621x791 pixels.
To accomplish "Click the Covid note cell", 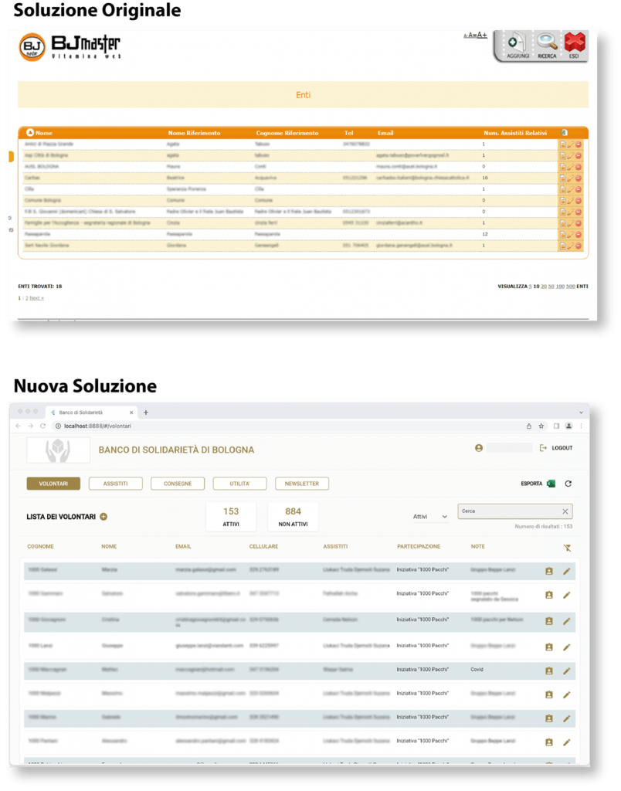I will click(477, 670).
